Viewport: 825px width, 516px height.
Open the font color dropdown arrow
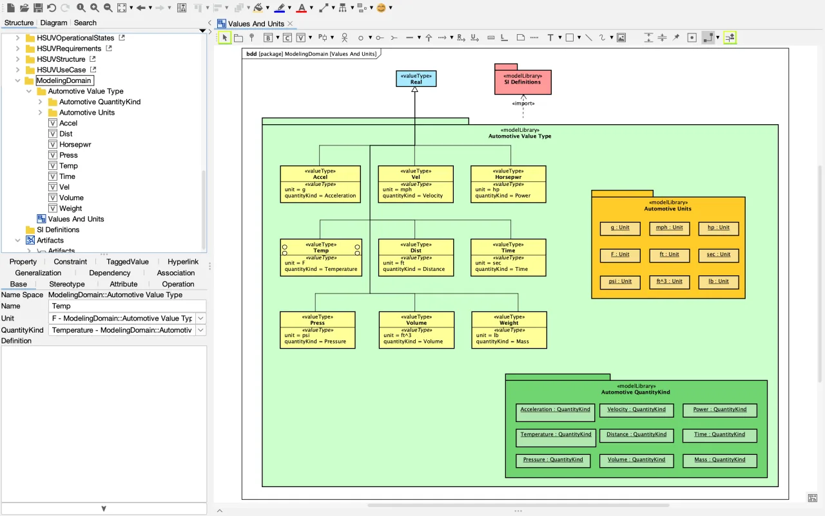[311, 8]
